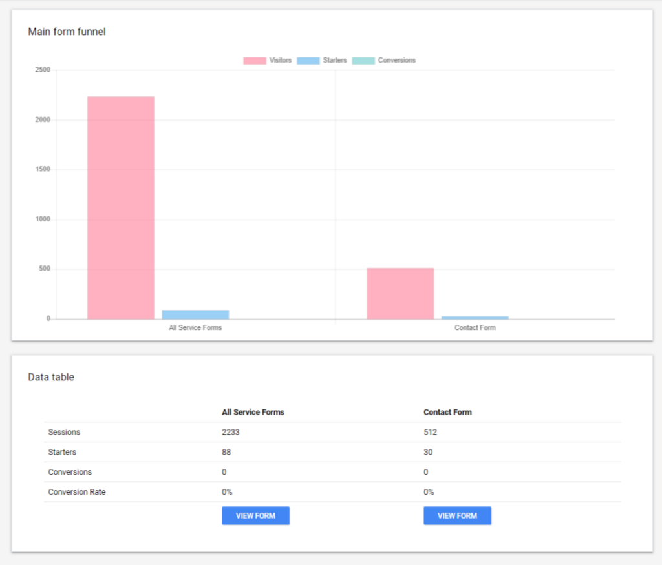The height and width of the screenshot is (565, 662).
Task: Click the Contact Form axis label
Action: coord(475,327)
